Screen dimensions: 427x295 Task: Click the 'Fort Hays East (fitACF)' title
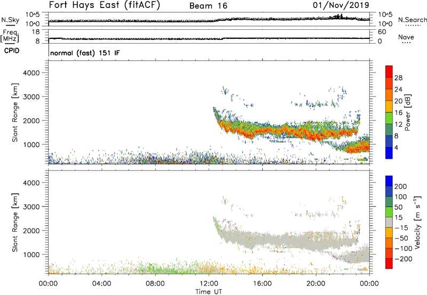[104, 5]
